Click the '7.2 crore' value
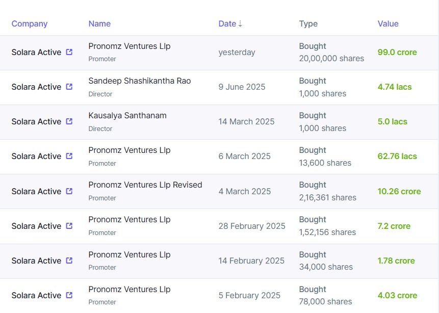Screen dimensions: 439x313 coord(394,226)
